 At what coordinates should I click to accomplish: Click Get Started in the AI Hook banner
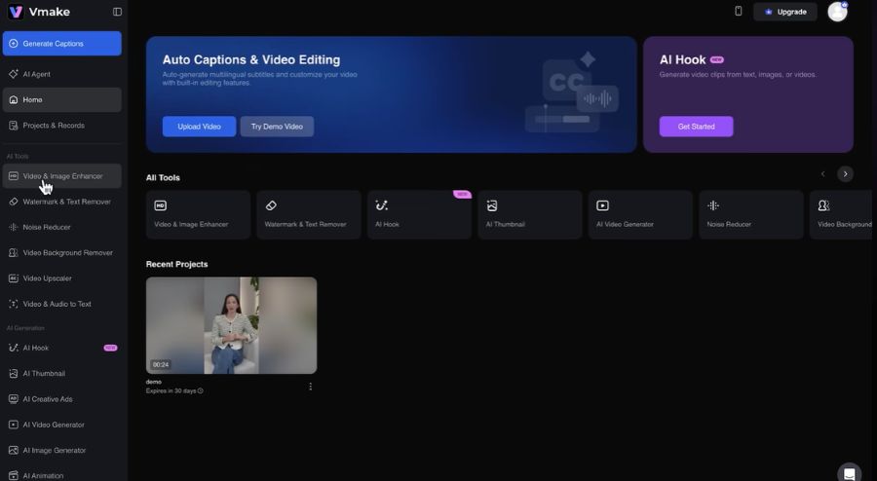696,127
